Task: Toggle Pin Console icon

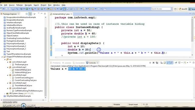Action: point(176,63)
